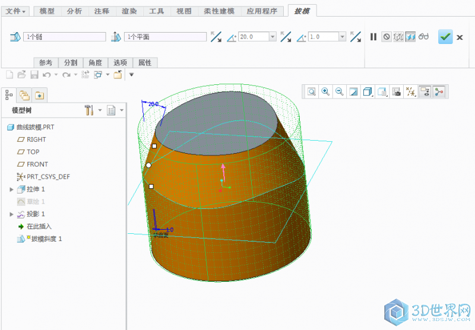Open the 选项 panel tab

120,62
